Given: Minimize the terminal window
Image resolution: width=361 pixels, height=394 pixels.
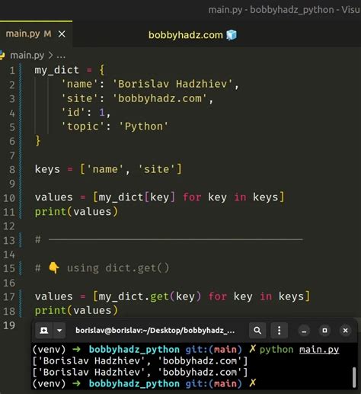Looking at the screenshot, I should (x=304, y=331).
